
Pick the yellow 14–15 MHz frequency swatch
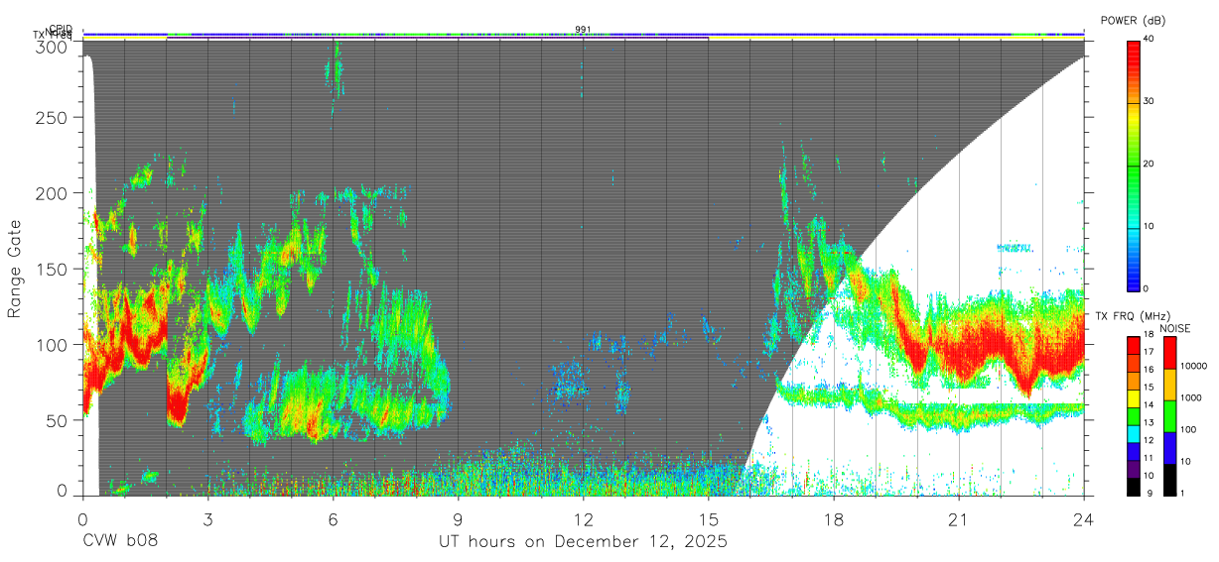point(1134,398)
